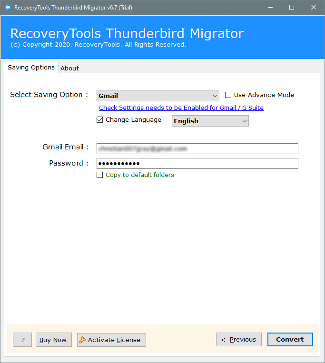Screen dimensions: 325x363
Task: Click the copyright 2020 RecoveryTools text
Action: click(98, 45)
